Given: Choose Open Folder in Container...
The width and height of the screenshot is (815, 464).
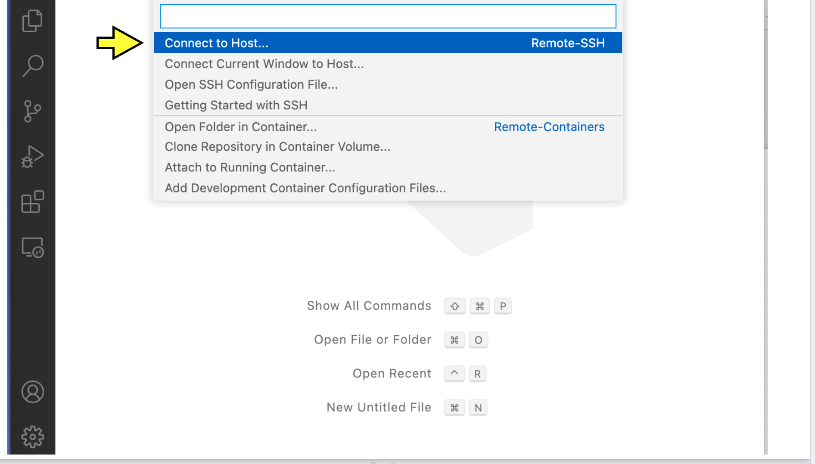Looking at the screenshot, I should point(241,127).
